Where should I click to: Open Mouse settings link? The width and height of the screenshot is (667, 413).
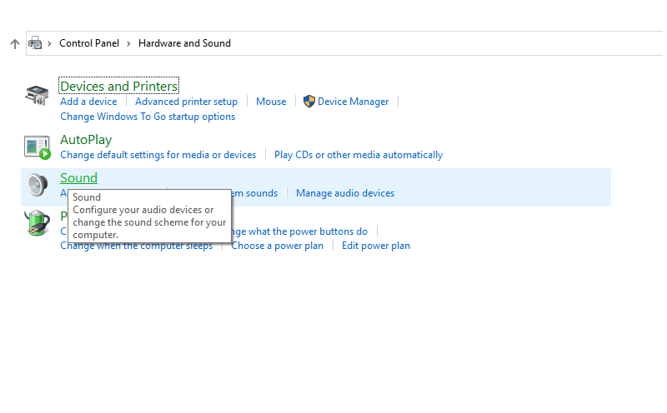pos(271,102)
